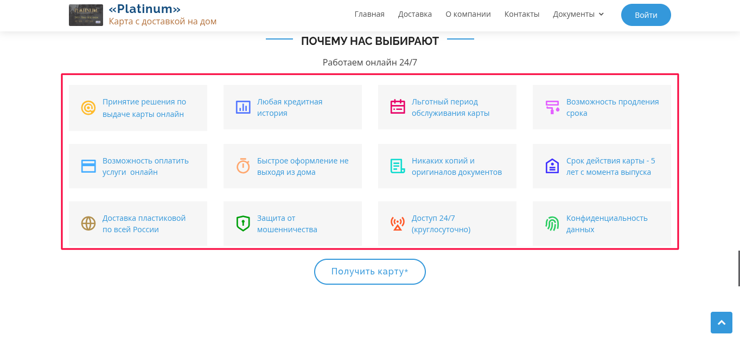Screen dimensions: 740x341
Task: Click the Получить карту button
Action: click(x=370, y=272)
